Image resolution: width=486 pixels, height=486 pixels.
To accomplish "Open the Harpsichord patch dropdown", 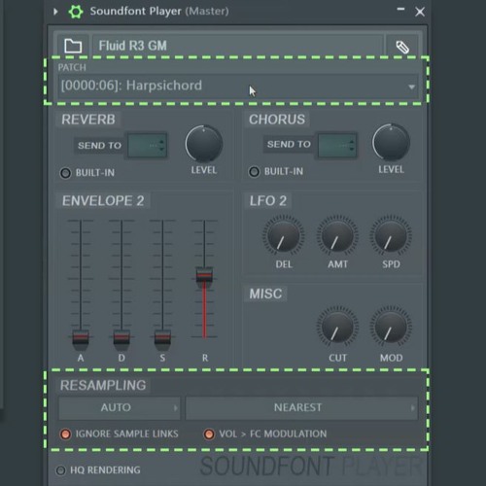I will coord(238,86).
